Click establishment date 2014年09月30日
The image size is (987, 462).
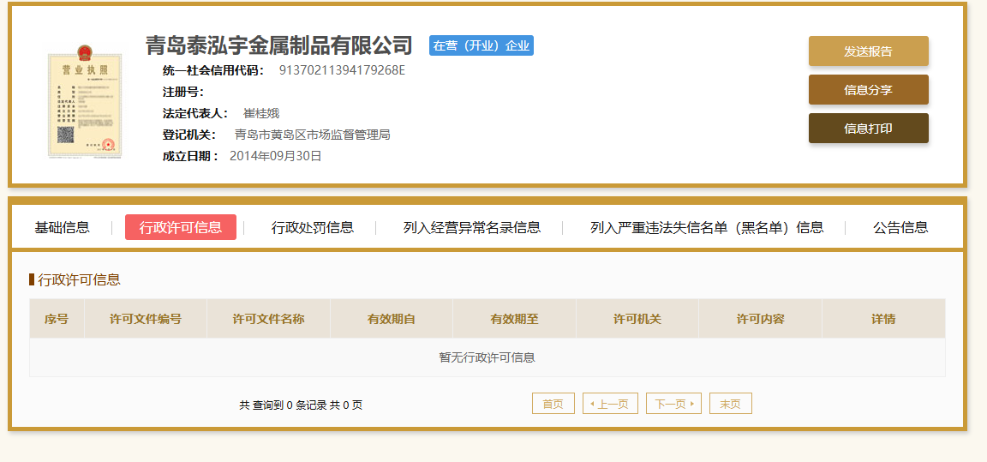(276, 156)
